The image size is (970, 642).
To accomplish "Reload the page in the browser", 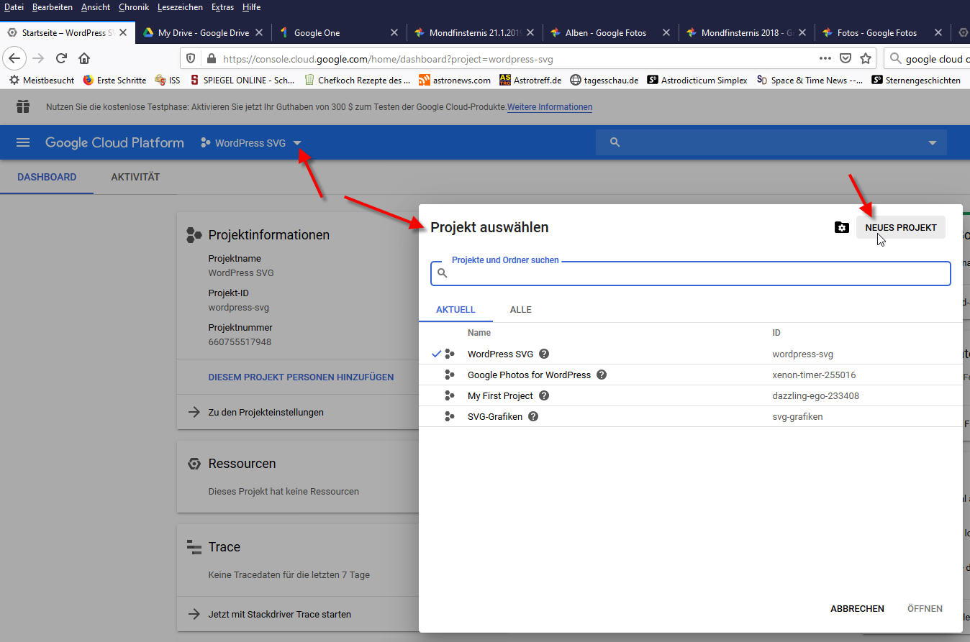I will tap(61, 58).
